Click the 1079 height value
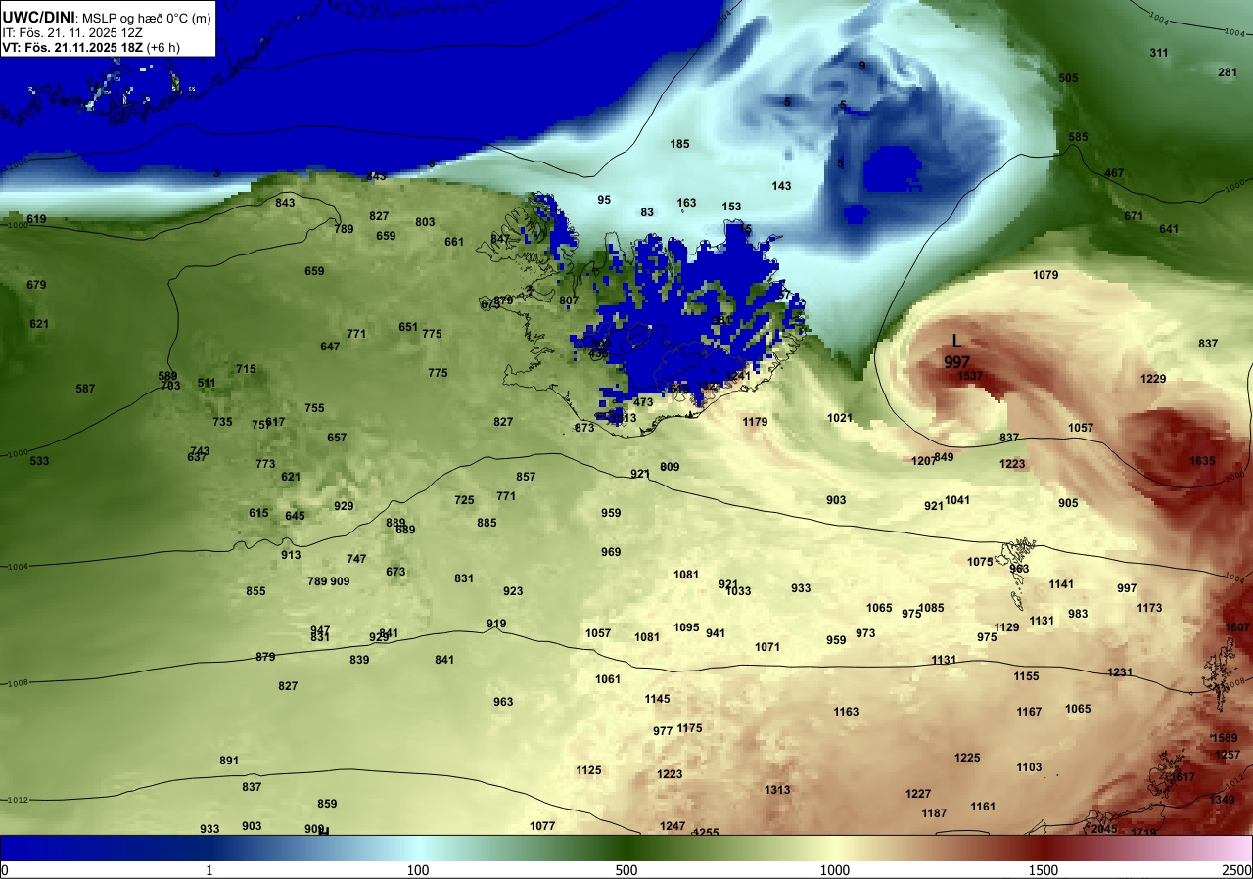This screenshot has width=1253, height=879. click(1045, 275)
